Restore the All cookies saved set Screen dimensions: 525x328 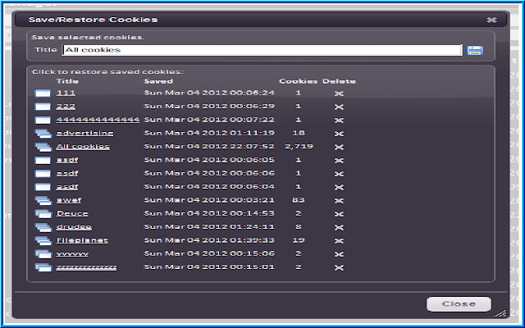coord(83,146)
